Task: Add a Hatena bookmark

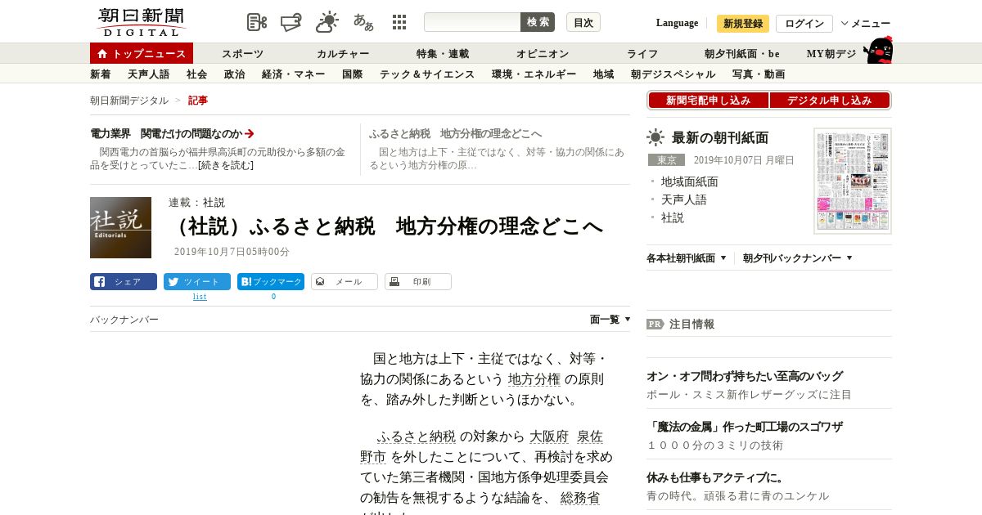Action: pyautogui.click(x=271, y=282)
